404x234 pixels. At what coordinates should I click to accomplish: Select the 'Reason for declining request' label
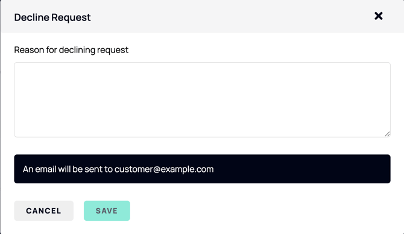click(x=71, y=49)
